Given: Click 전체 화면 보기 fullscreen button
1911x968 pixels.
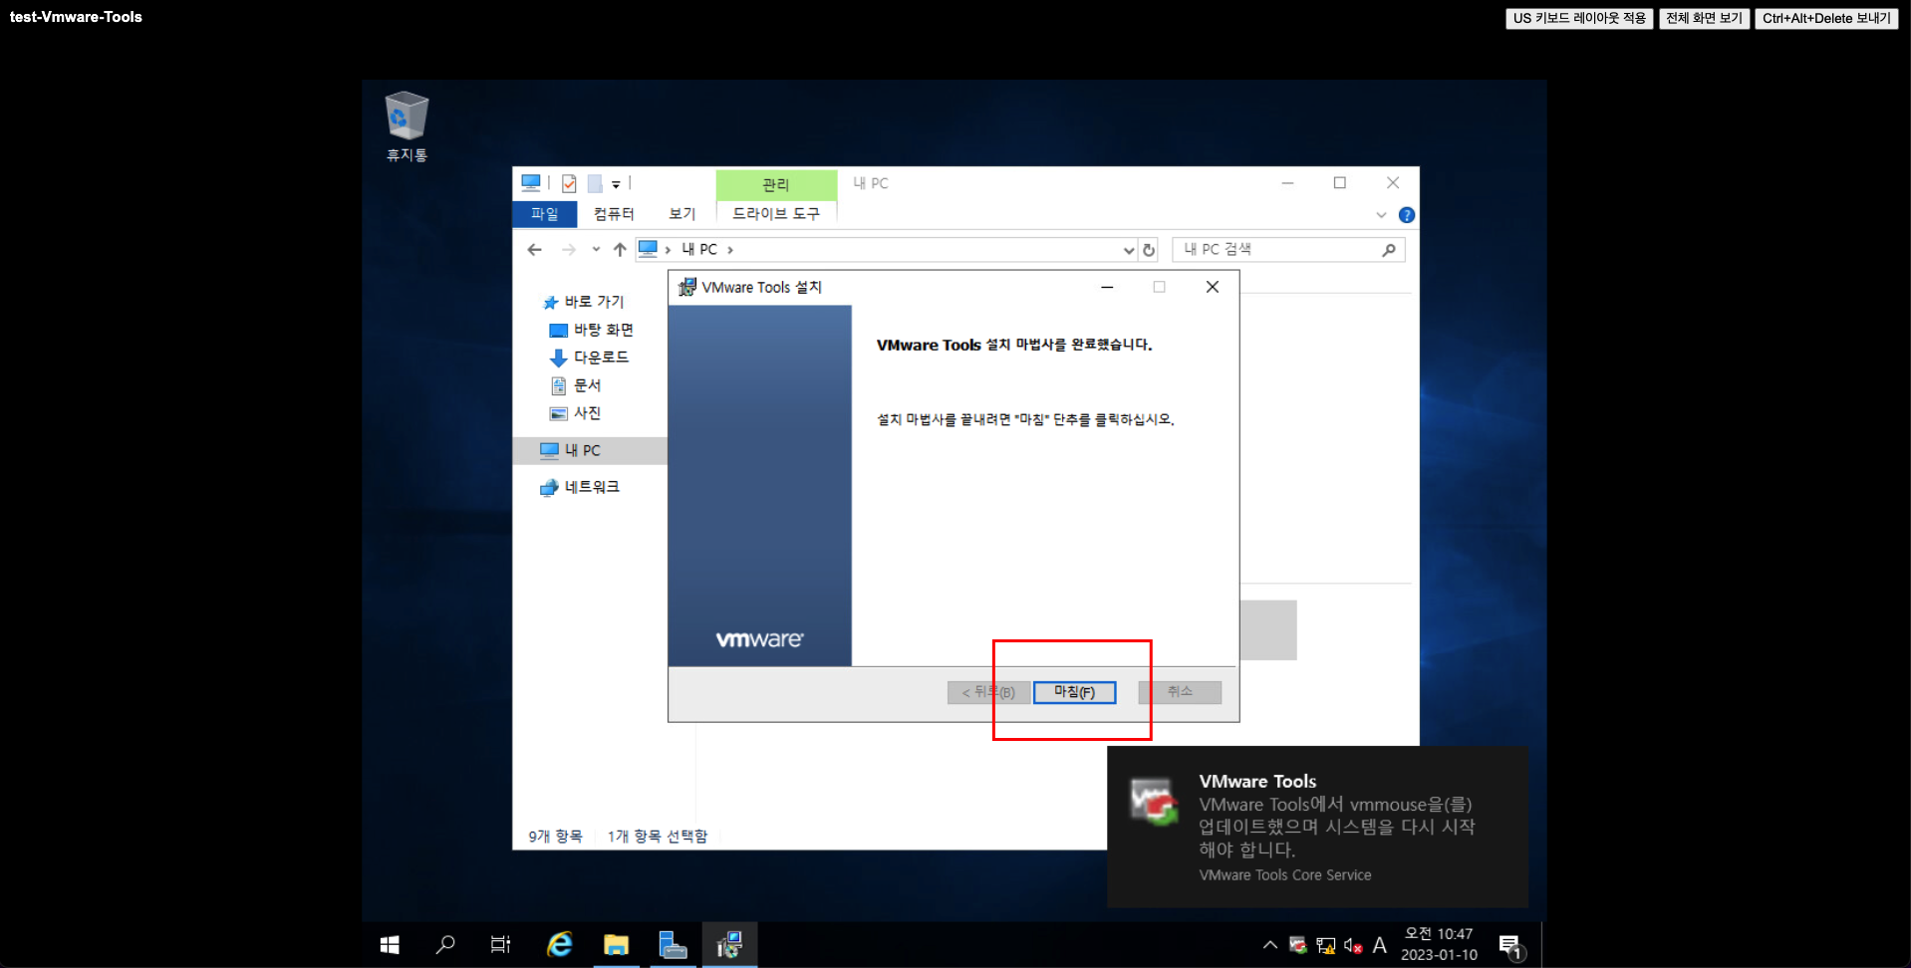Looking at the screenshot, I should click(x=1704, y=18).
